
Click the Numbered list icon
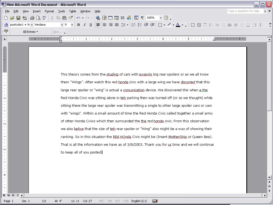(134, 25)
